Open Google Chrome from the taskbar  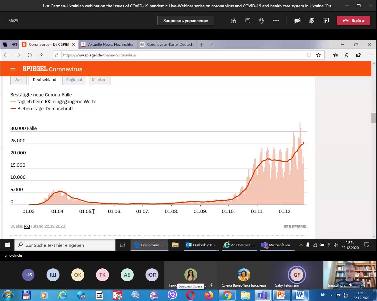point(227,295)
